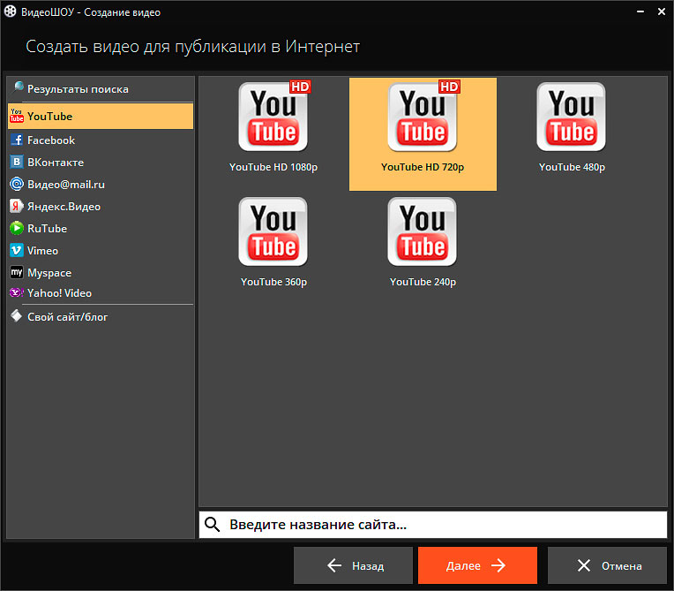
Task: Proceed with the Далее button
Action: point(477,565)
